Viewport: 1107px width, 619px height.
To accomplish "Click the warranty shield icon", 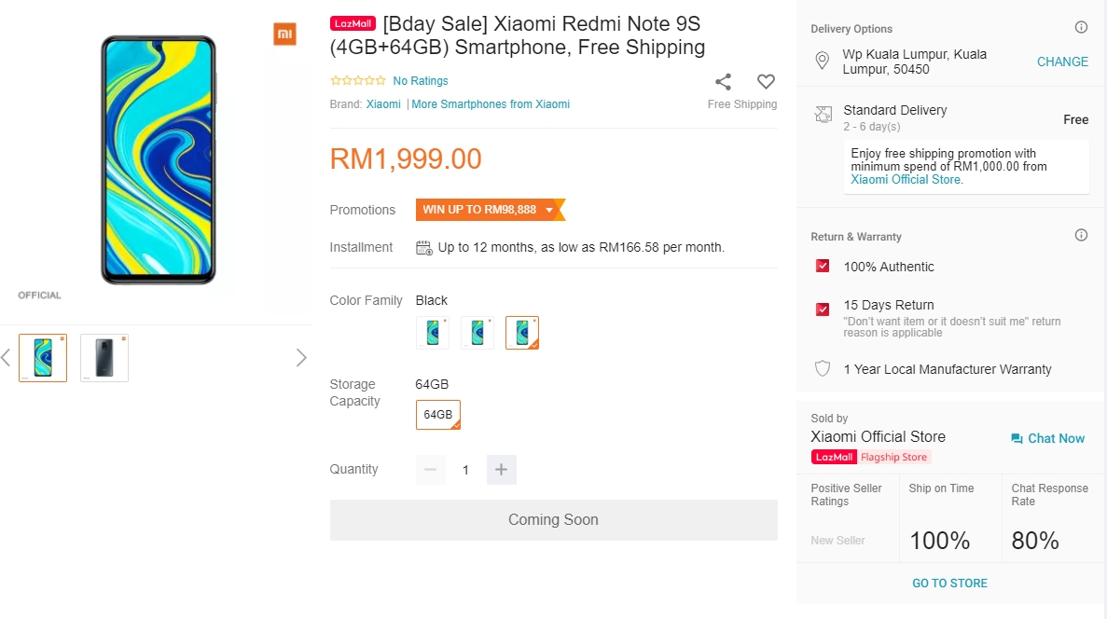I will tap(823, 369).
